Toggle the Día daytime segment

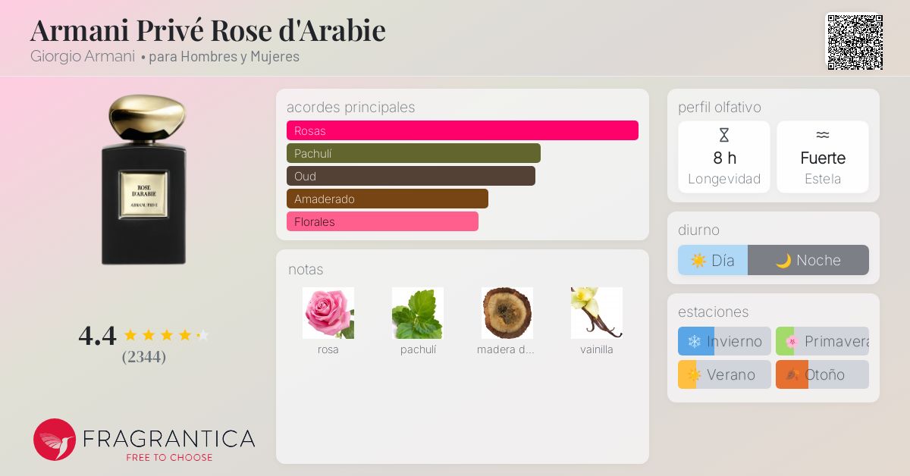(713, 260)
